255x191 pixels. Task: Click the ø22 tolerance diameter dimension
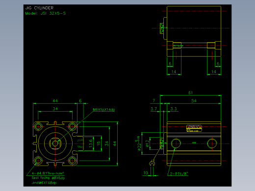139,143
